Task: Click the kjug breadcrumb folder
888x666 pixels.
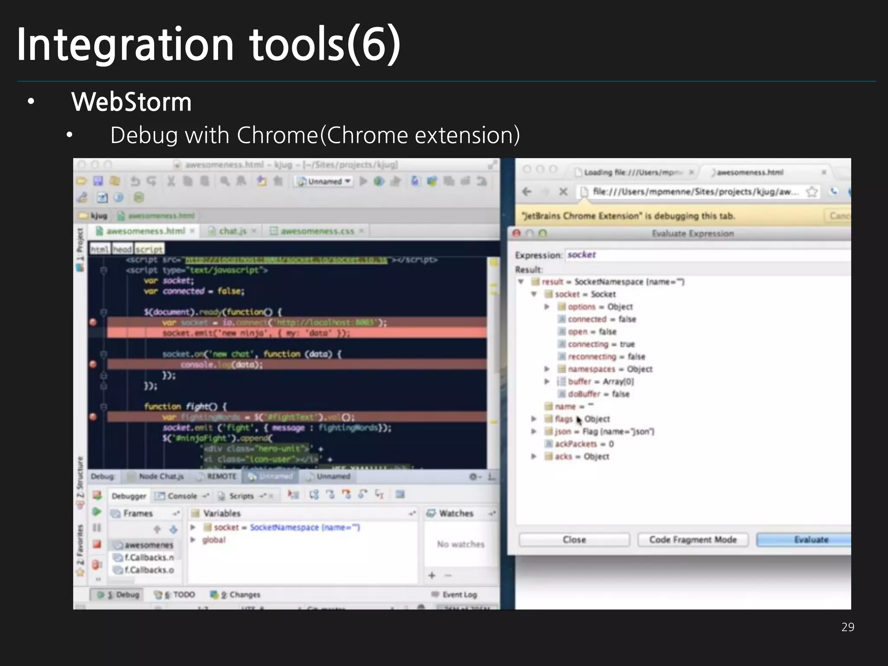Action: [x=93, y=215]
